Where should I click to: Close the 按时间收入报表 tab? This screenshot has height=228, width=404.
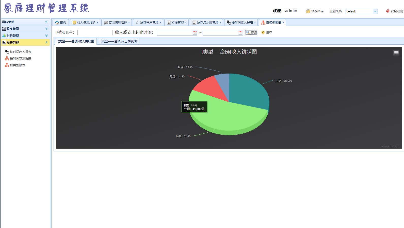coord(255,23)
